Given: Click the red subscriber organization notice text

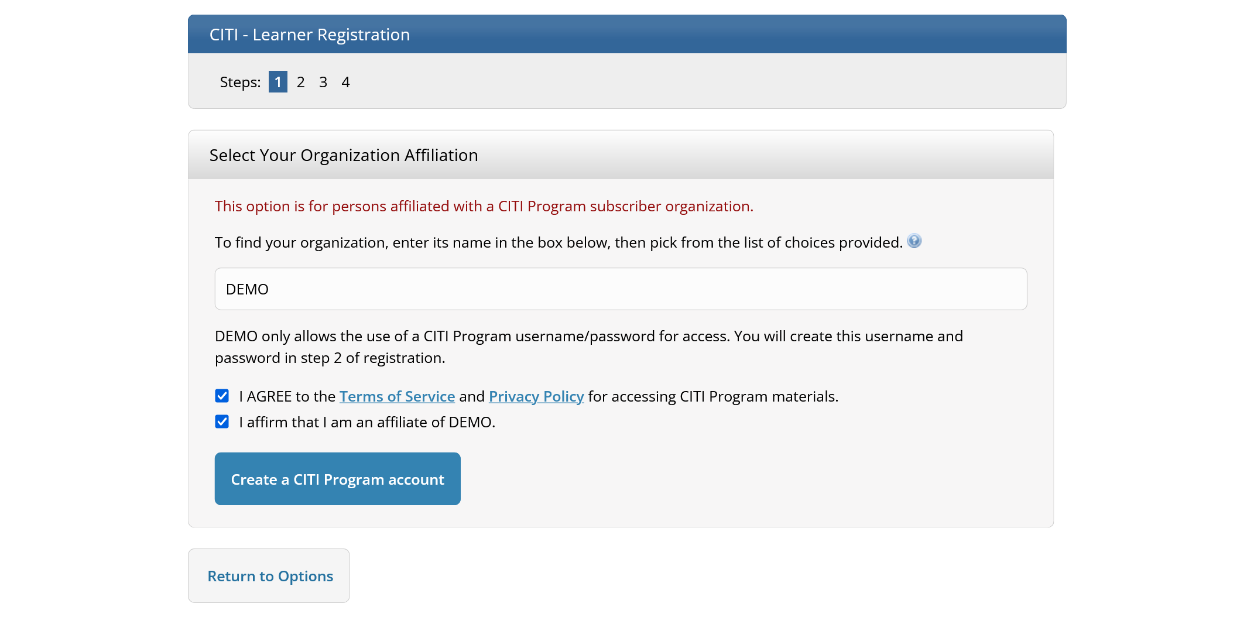Looking at the screenshot, I should 484,206.
